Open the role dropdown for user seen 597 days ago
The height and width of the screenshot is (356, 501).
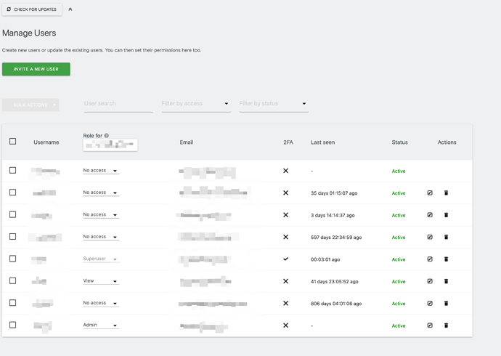pyautogui.click(x=101, y=237)
